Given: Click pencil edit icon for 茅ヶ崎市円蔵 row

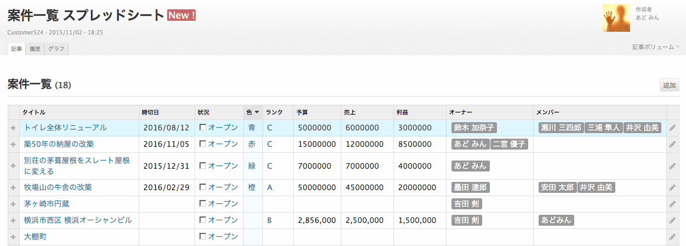Looking at the screenshot, I should tap(672, 204).
